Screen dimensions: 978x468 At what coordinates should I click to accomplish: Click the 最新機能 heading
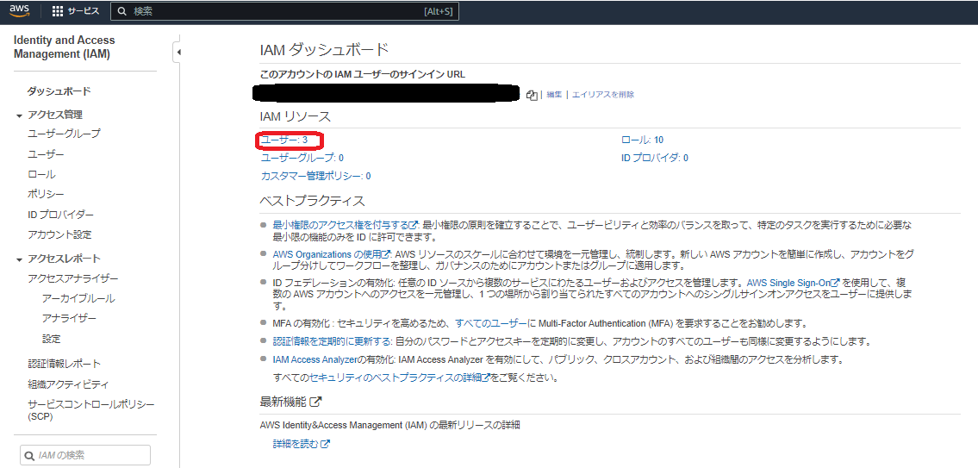point(283,402)
